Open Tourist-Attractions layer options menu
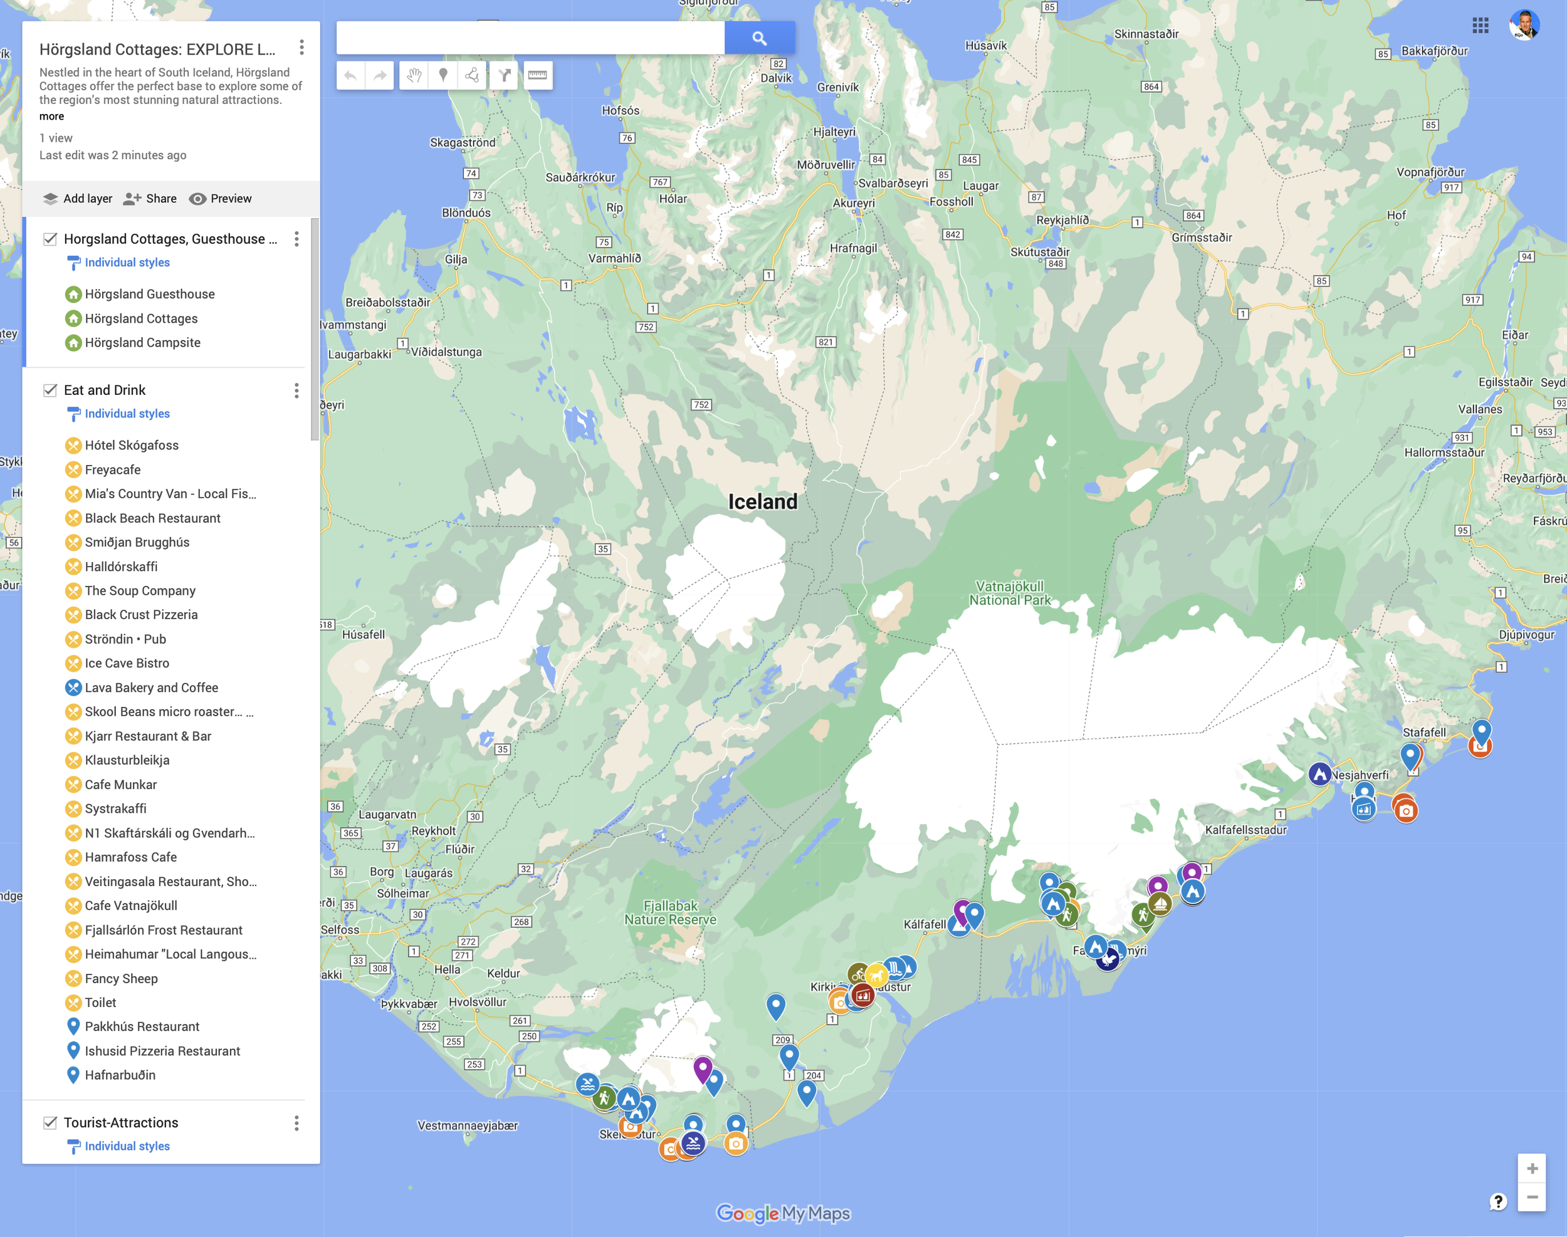 (296, 1124)
